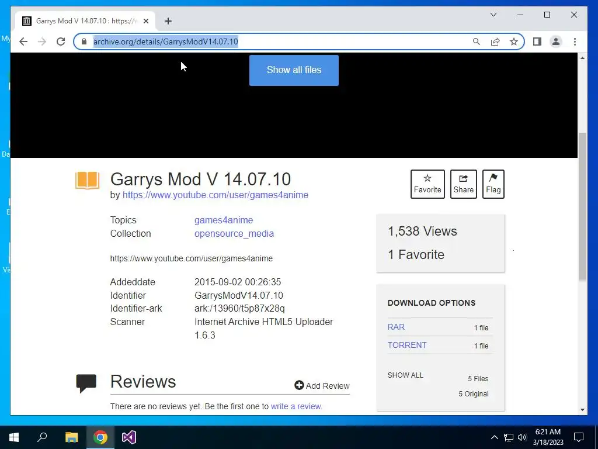Click Add Review

click(x=322, y=386)
